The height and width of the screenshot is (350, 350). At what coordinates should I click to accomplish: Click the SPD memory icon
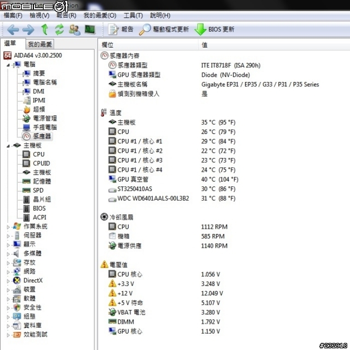tap(26, 190)
